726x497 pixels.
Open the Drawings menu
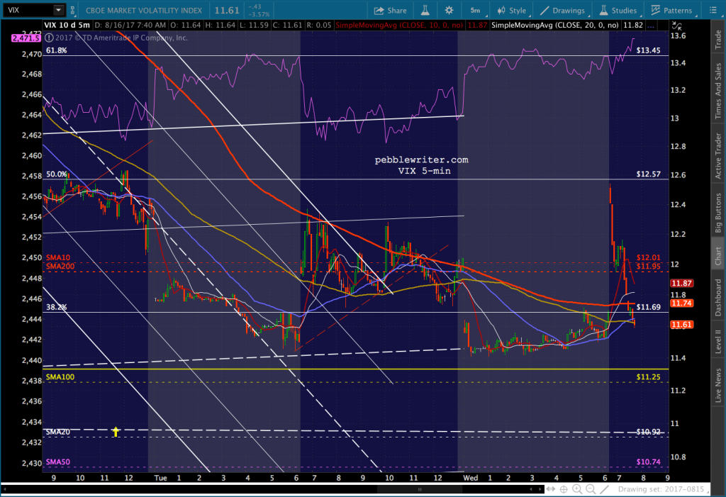point(562,10)
